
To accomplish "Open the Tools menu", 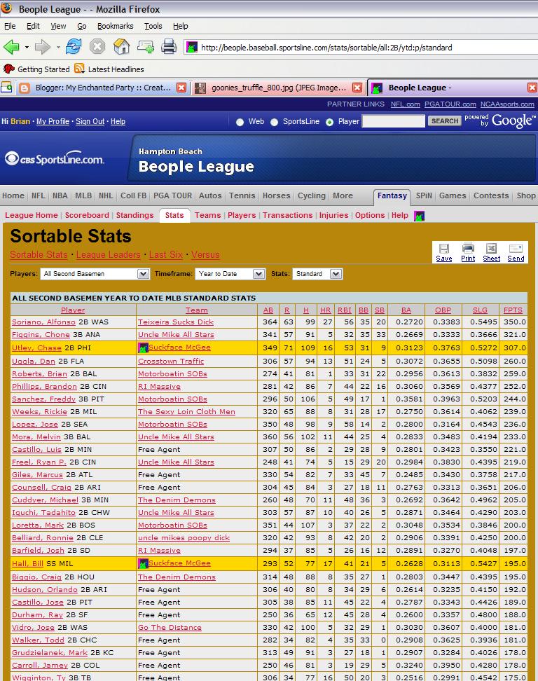I will [153, 26].
